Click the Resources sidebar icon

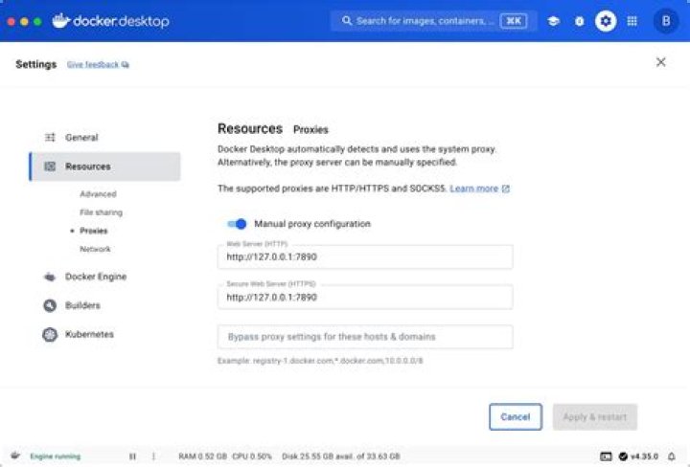click(x=50, y=167)
